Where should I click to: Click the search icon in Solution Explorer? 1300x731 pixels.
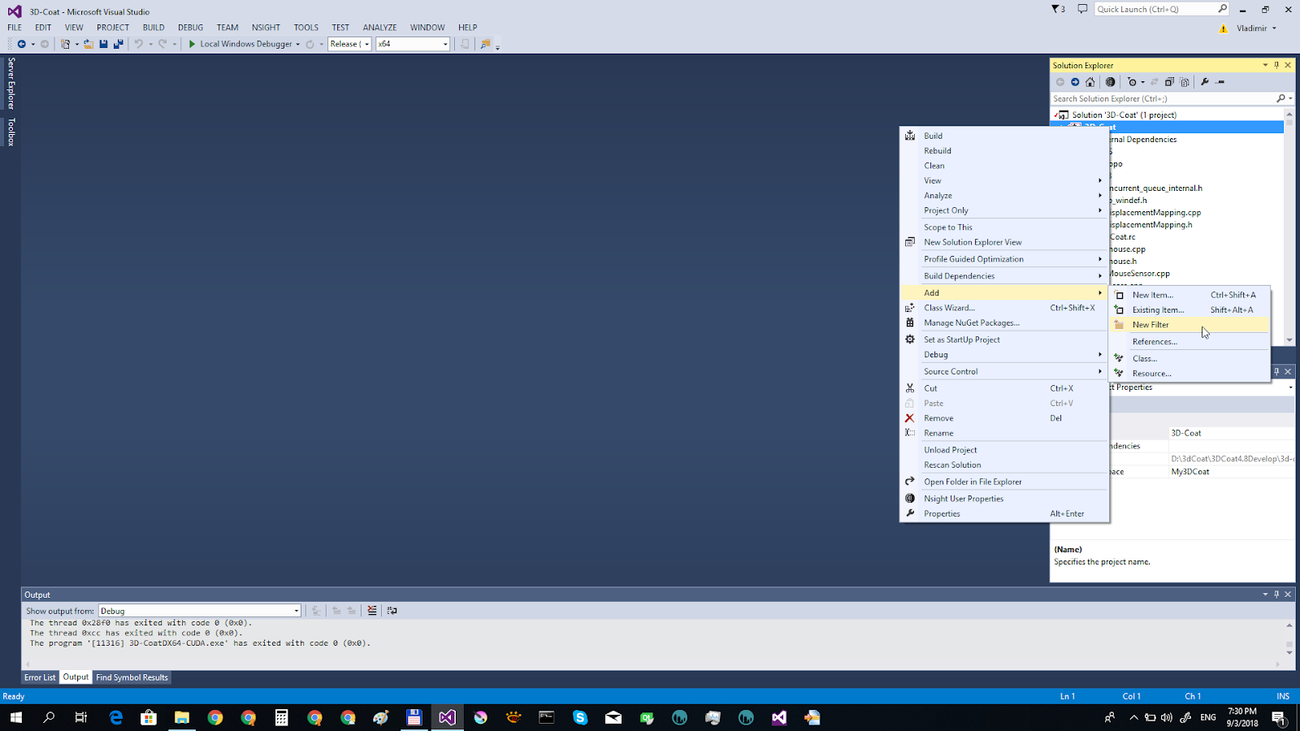point(1280,98)
